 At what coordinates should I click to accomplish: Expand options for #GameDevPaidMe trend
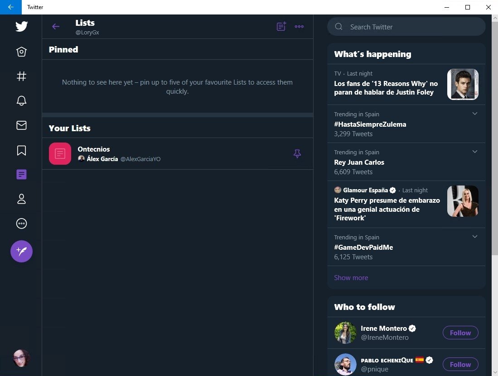[475, 237]
